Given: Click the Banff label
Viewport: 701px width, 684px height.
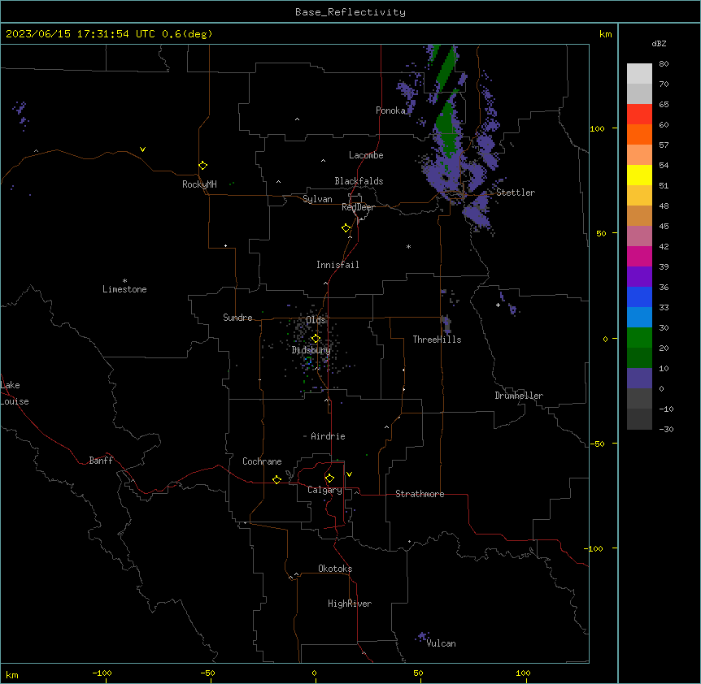Looking at the screenshot, I should 101,461.
